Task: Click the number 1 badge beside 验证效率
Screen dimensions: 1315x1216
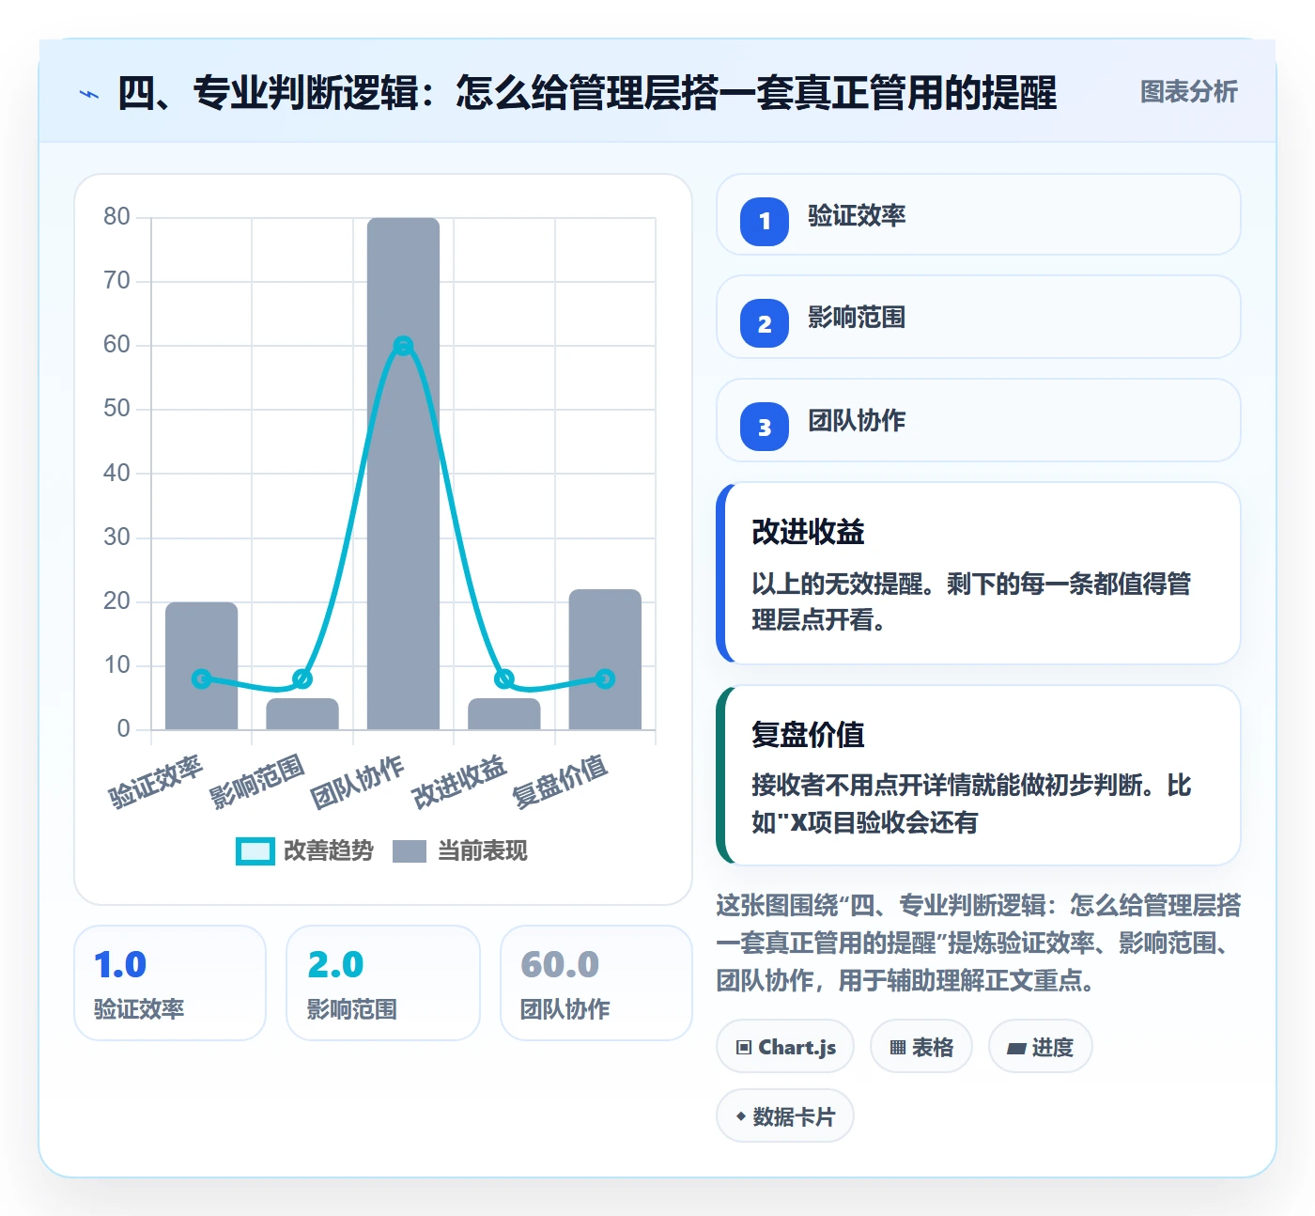Action: (765, 221)
